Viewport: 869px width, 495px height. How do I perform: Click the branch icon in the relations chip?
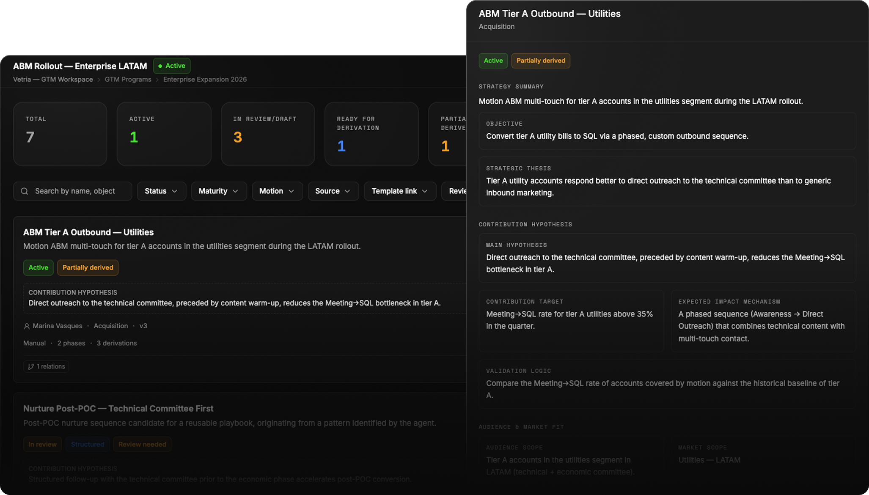pos(31,367)
